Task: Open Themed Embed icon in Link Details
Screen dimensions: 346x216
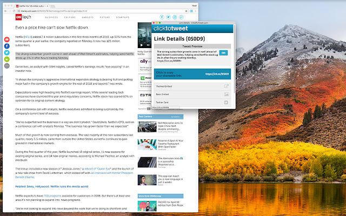Action: click(226, 86)
